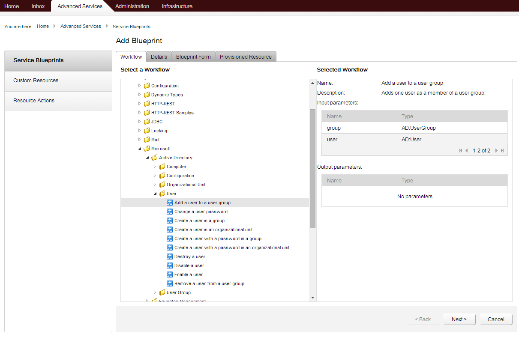Collapse the Active Directory folder

147,157
